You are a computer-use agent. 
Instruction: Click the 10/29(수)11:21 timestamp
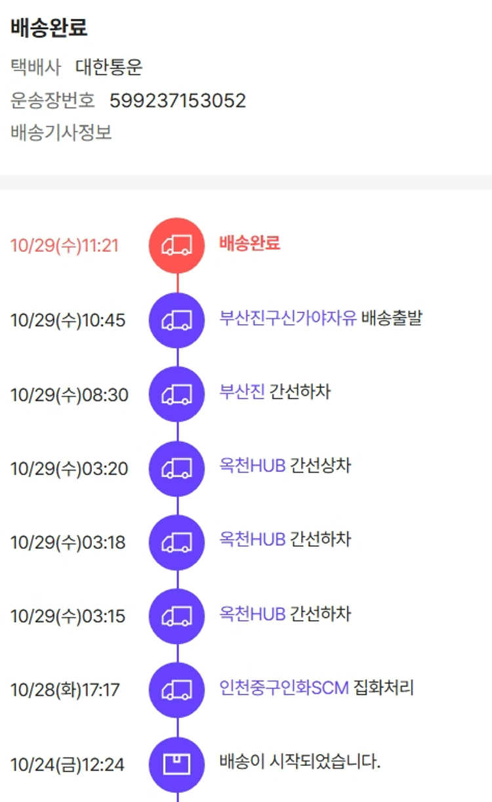[64, 246]
